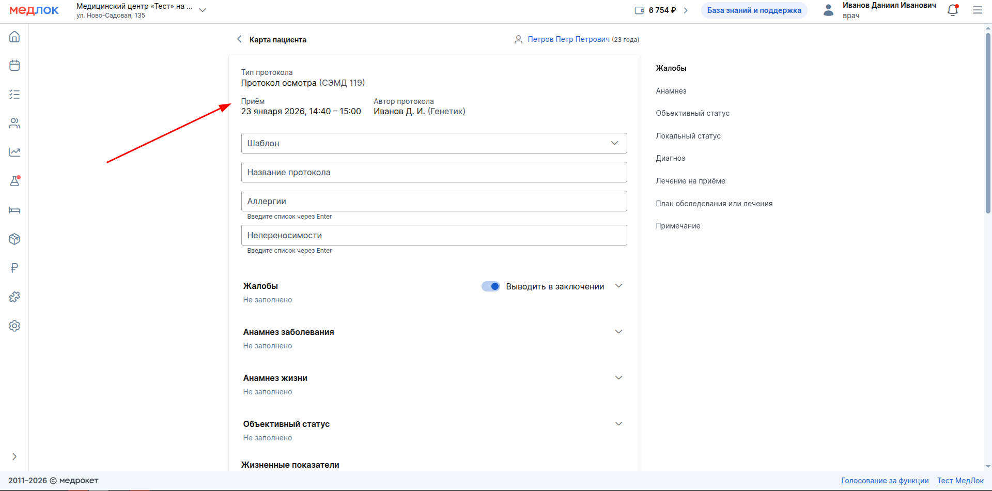Toggle off 'Выводить в заключении' switch
992x491 pixels.
[490, 286]
